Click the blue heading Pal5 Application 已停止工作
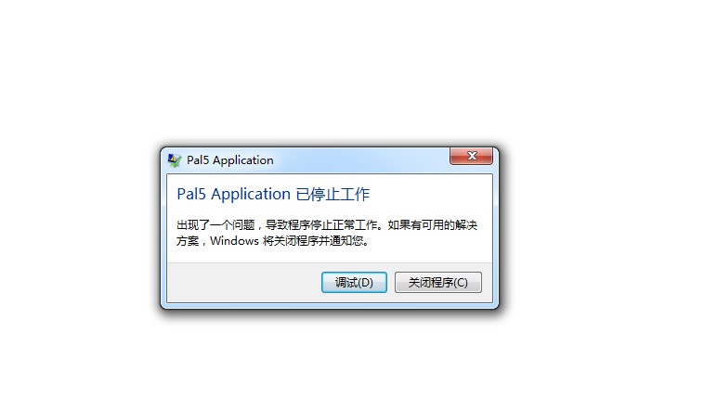 pyautogui.click(x=273, y=194)
